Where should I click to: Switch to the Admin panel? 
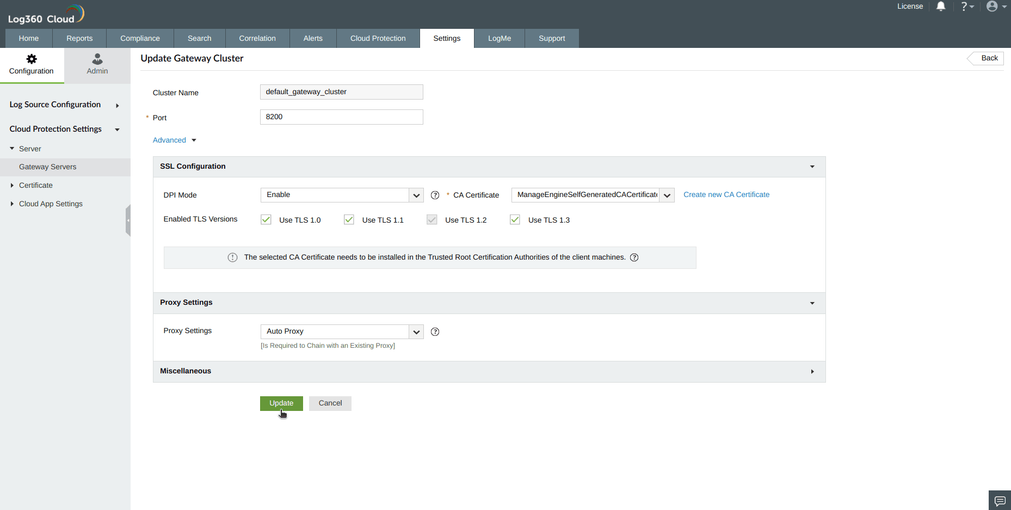coord(97,65)
